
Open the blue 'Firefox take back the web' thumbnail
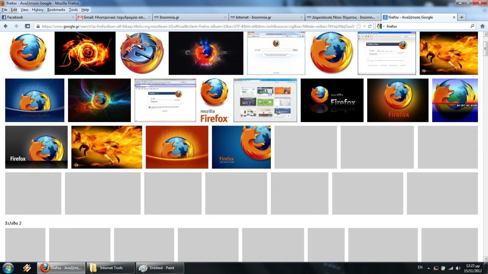241,147
